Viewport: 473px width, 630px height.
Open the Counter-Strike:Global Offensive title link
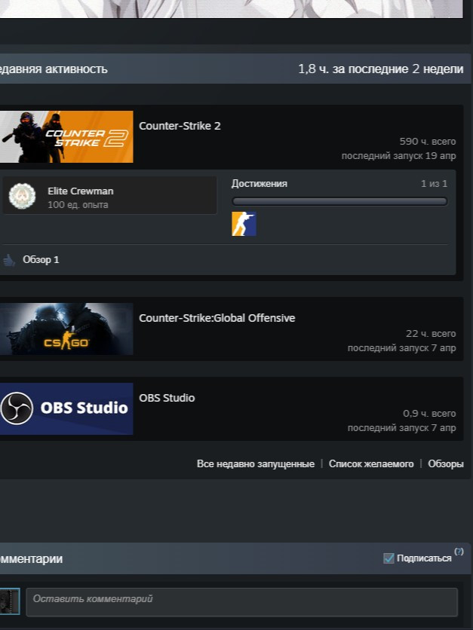point(217,318)
